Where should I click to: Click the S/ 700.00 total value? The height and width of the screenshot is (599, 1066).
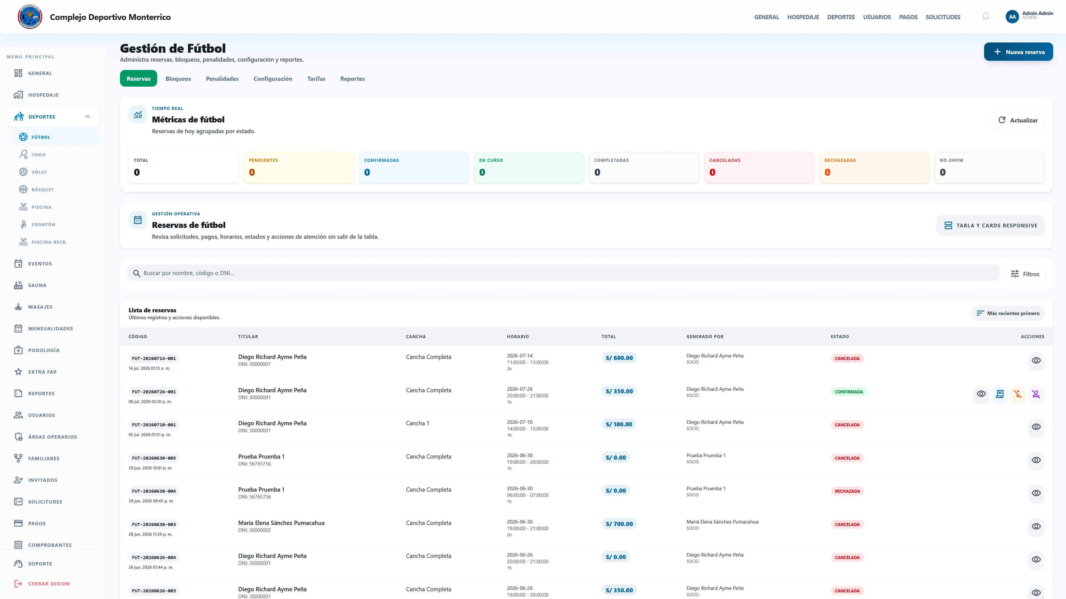(619, 524)
